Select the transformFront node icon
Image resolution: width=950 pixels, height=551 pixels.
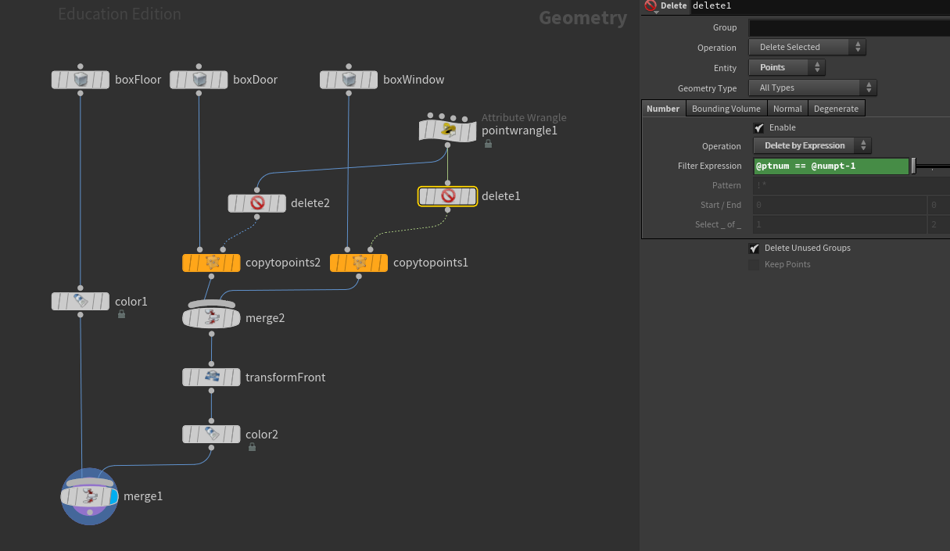211,377
